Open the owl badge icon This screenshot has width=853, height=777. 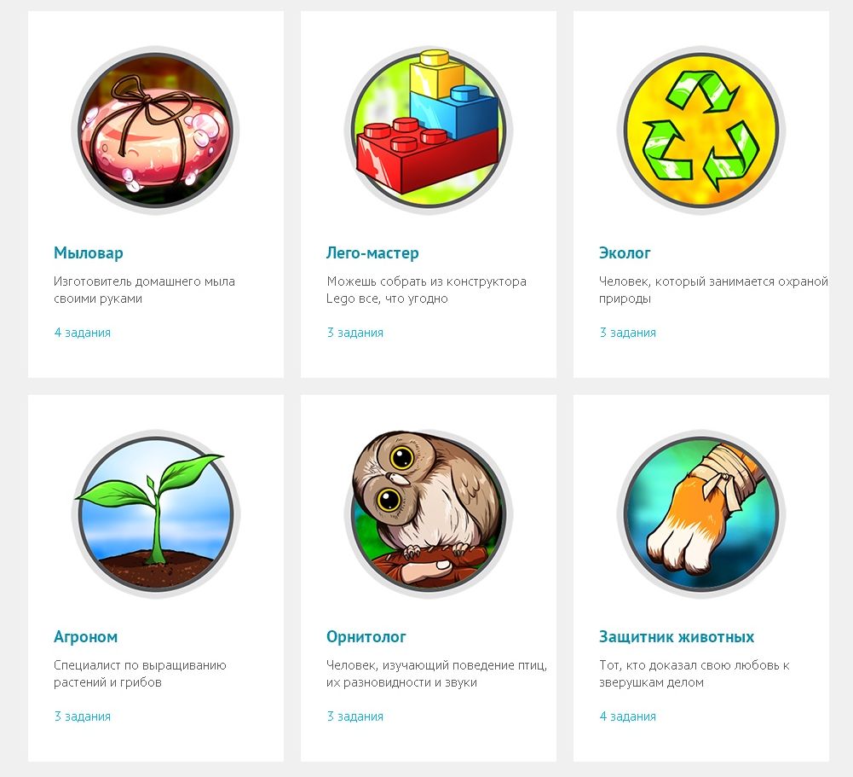point(428,514)
